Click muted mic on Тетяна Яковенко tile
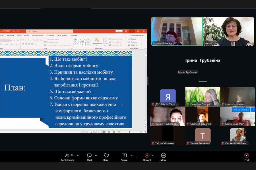Viewport: 256px width, 170px height. tap(188, 143)
